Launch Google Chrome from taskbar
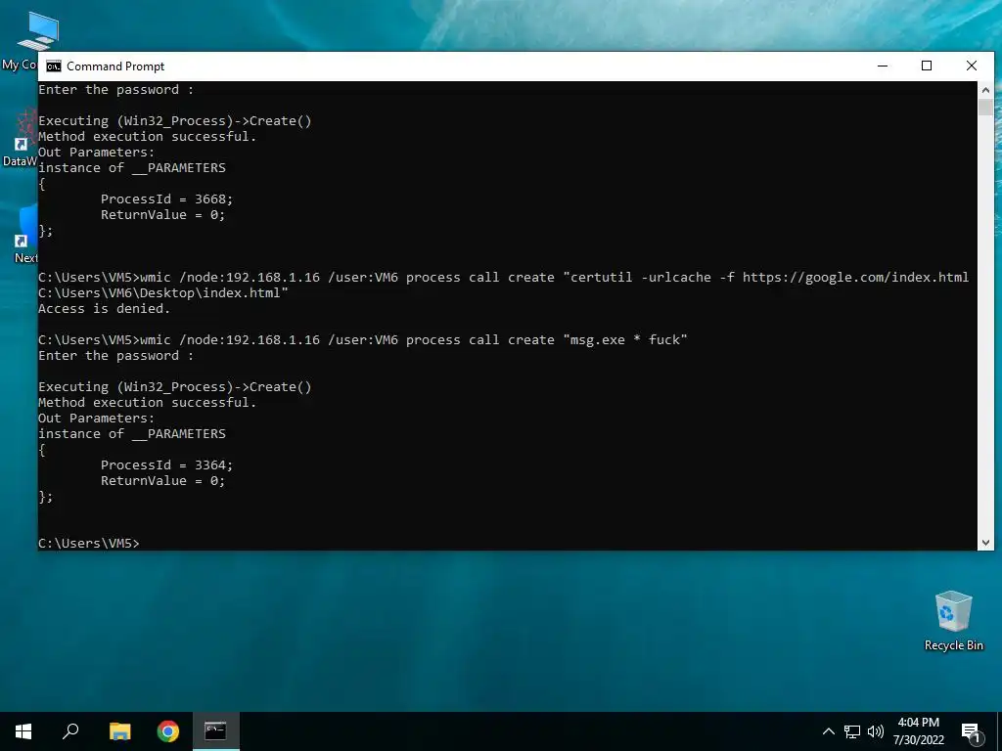This screenshot has width=1002, height=751. coord(168,731)
